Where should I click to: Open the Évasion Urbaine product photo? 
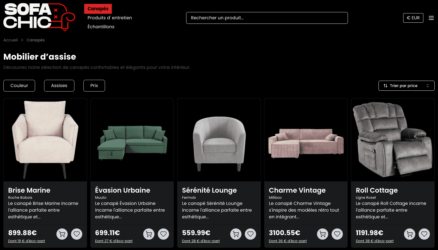pyautogui.click(x=132, y=140)
